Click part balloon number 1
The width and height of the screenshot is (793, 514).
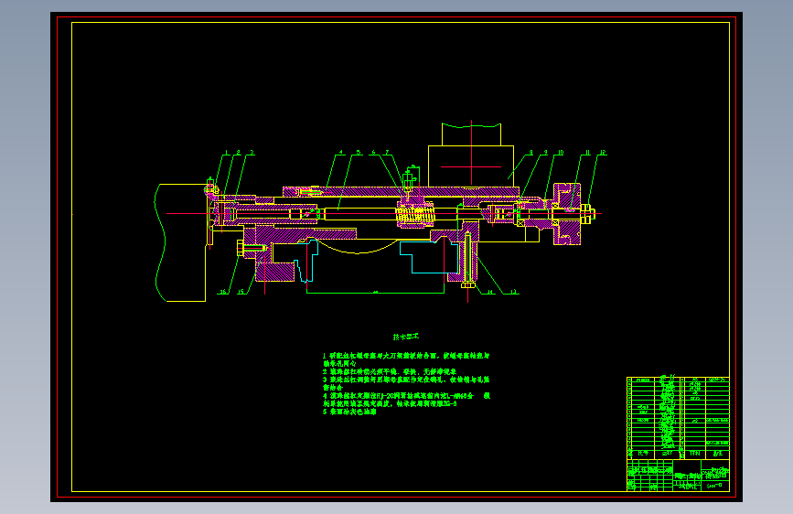coord(227,152)
